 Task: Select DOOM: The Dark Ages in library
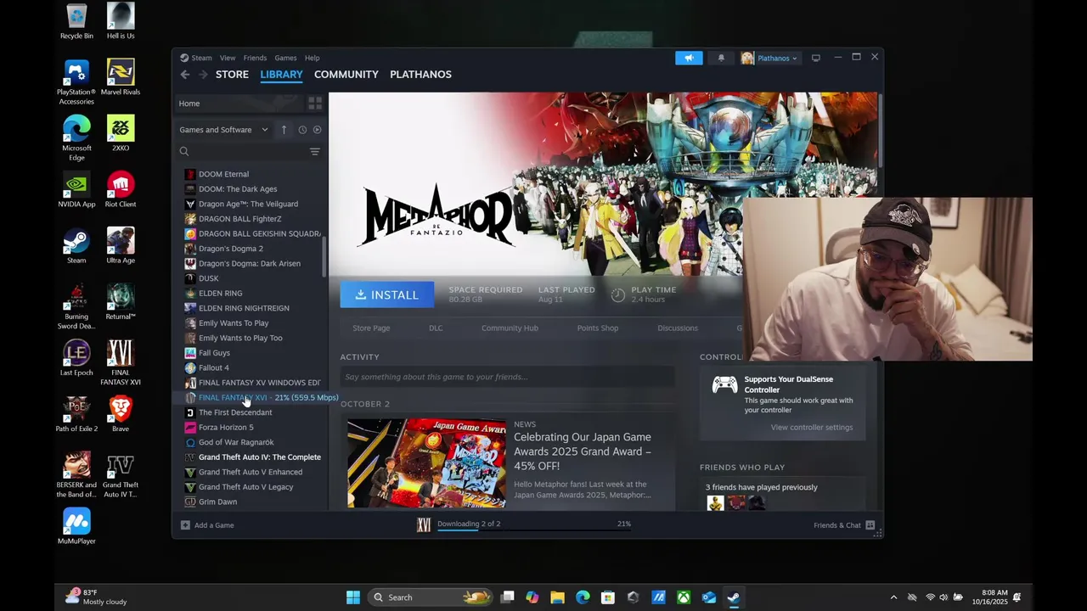tap(238, 189)
